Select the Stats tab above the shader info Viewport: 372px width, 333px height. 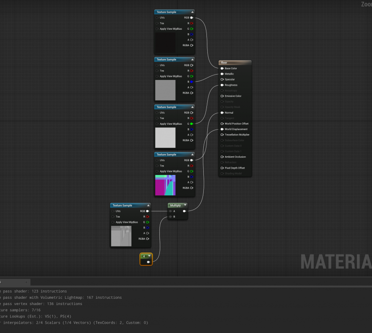tap(9, 282)
